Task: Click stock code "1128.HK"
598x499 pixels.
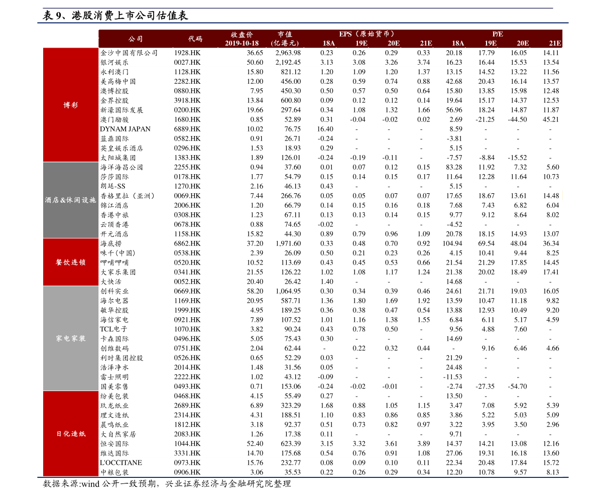Action: (187, 72)
